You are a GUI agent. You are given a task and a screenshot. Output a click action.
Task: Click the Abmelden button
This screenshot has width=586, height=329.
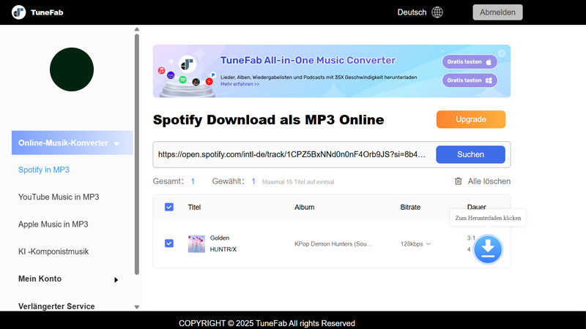point(497,12)
